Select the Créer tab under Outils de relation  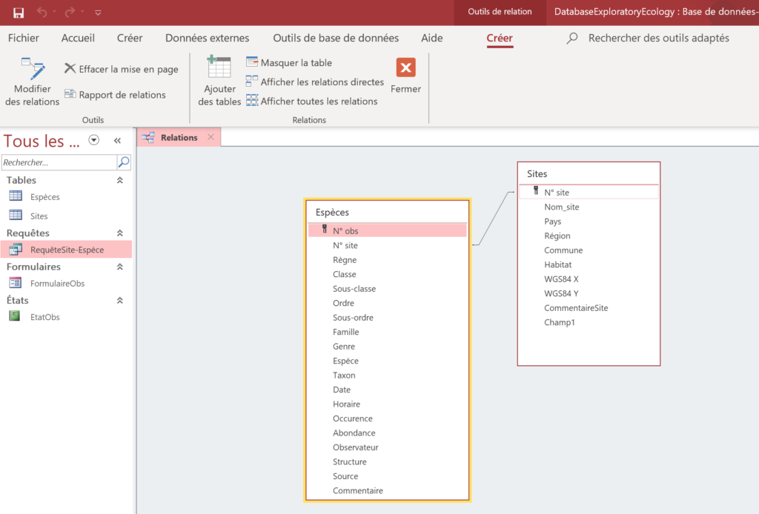(500, 39)
